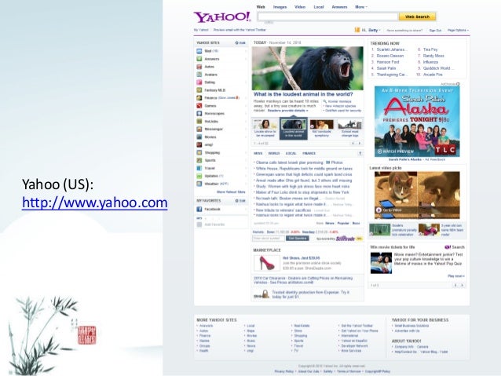The height and width of the screenshot is (376, 501).
Task: Click Randy Moss in Trending Now
Action: [x=433, y=56]
